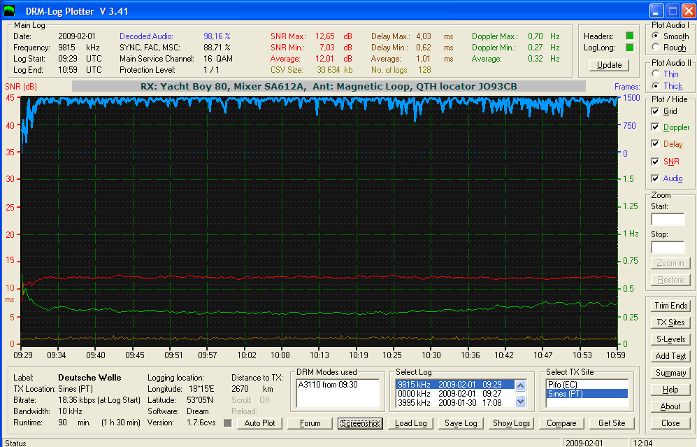Click the Add Text button
Screen dimensions: 697x447
[670, 356]
